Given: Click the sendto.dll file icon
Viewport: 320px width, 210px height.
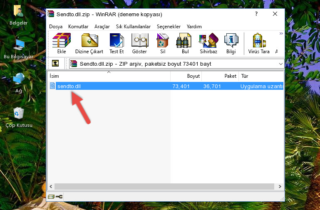Looking at the screenshot, I should [x=52, y=86].
